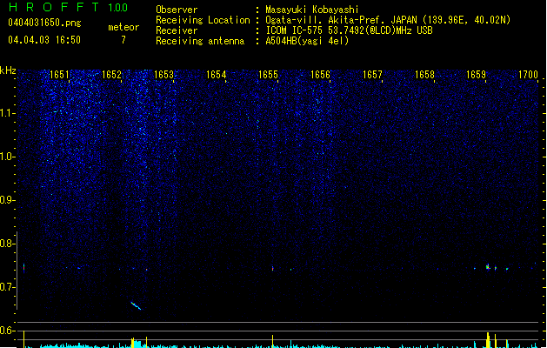Click the HROFFT 1.0.0 title text
Image resolution: width=547 pixels, height=348 pixels.
pos(68,7)
